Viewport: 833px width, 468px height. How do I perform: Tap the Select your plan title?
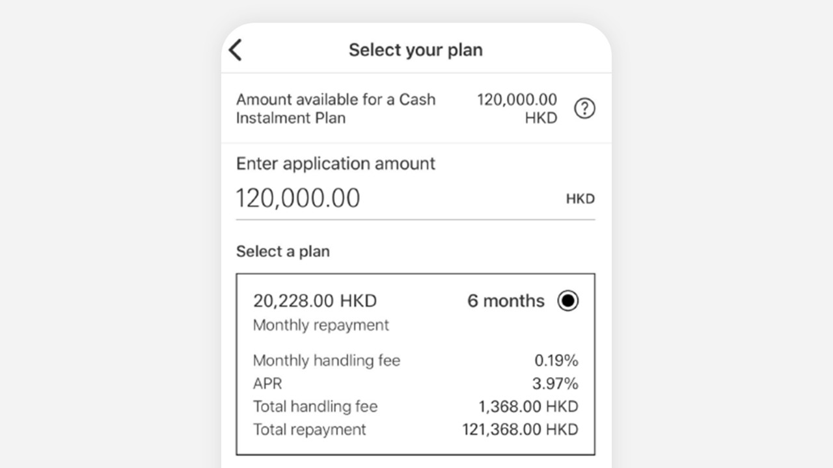click(x=416, y=50)
